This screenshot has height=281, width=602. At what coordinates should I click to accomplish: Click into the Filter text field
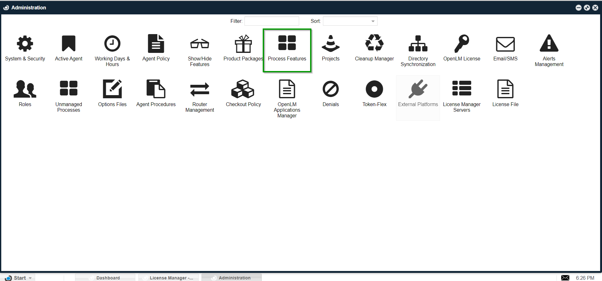tap(271, 21)
